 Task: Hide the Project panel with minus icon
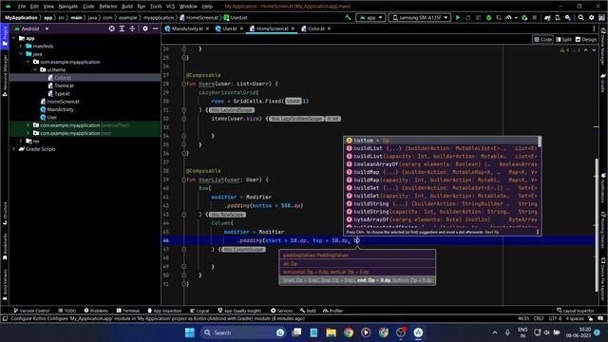click(156, 28)
